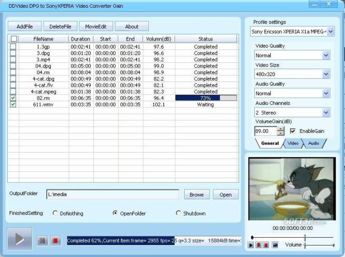Viewport: 345px width, 257px height.
Task: Play the preview video under the thumbnail
Action: 251,245
